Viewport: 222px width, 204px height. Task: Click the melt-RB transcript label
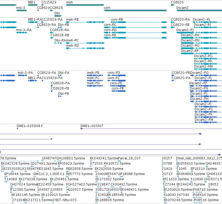tap(72, 20)
